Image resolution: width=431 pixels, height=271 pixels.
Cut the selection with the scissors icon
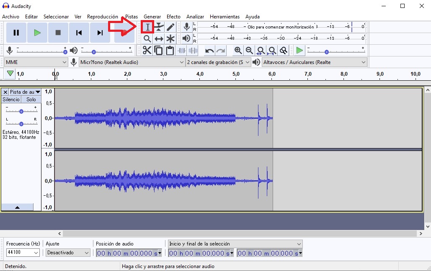point(147,50)
